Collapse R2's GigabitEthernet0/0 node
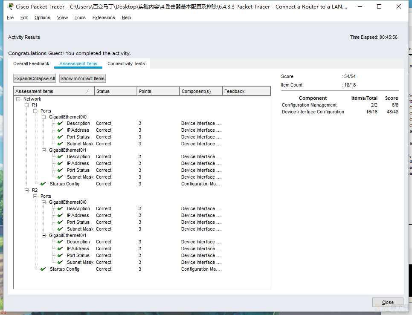The height and width of the screenshot is (315, 412). click(44, 202)
